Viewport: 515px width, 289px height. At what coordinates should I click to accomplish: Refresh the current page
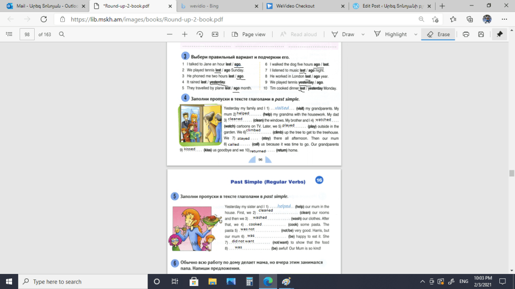pos(43,19)
